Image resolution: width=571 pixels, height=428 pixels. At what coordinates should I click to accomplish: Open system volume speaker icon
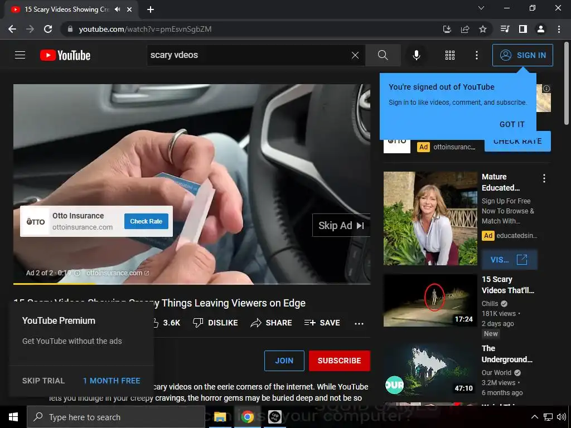(561, 417)
